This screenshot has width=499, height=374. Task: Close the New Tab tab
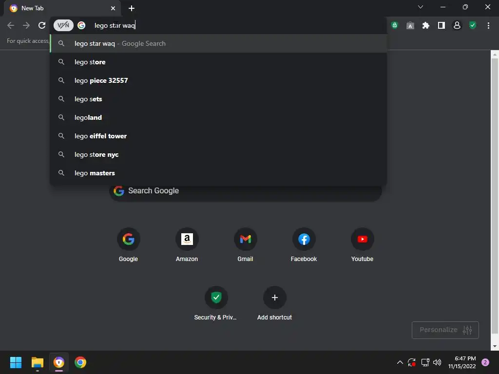click(113, 8)
